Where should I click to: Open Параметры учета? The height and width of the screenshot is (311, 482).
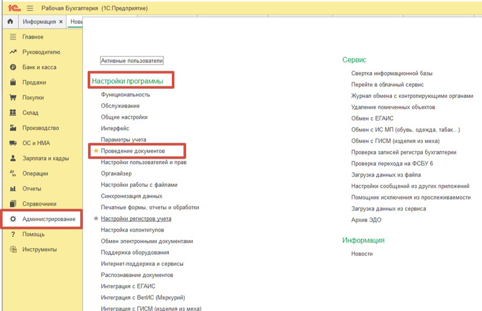pyautogui.click(x=124, y=140)
